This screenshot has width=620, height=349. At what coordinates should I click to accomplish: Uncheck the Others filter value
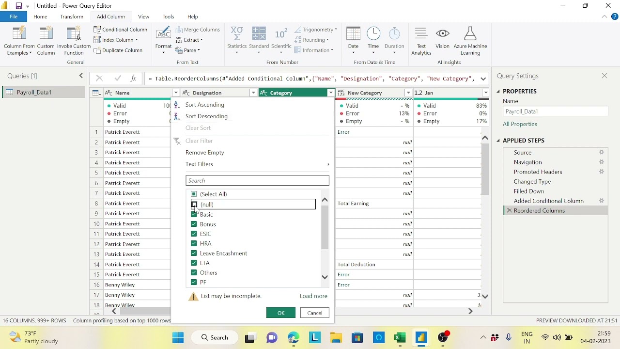(194, 272)
